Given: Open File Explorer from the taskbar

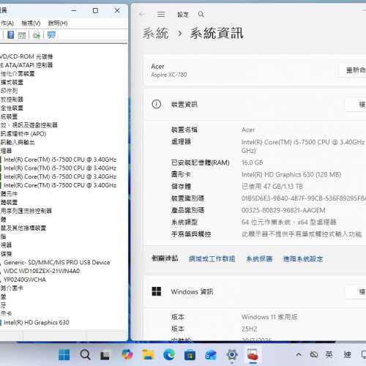Looking at the screenshot, I should tap(149, 355).
